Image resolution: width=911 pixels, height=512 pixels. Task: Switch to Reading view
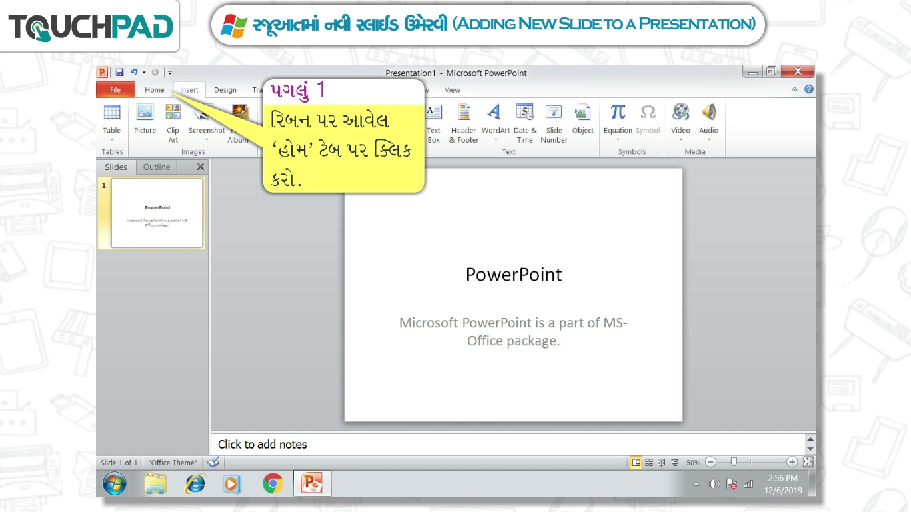662,462
